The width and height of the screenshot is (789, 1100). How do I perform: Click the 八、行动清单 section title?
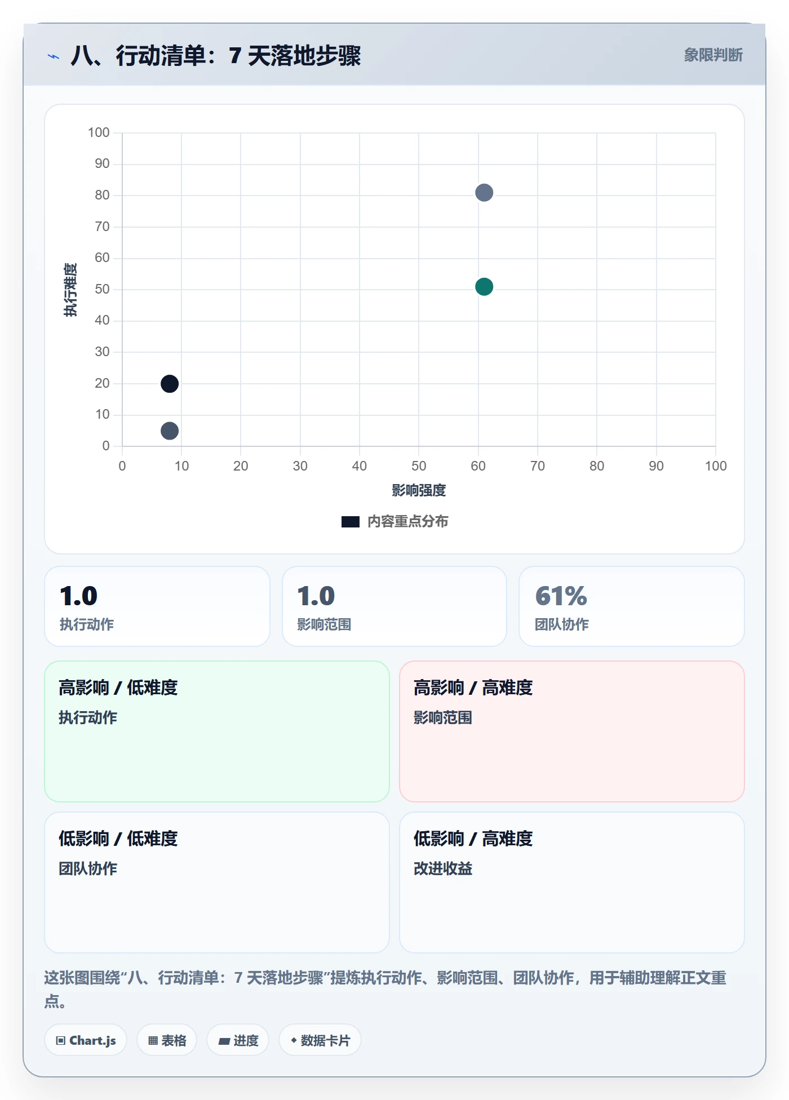pos(216,56)
